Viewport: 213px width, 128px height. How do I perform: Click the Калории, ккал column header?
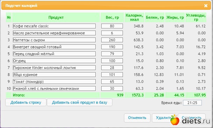134,17
